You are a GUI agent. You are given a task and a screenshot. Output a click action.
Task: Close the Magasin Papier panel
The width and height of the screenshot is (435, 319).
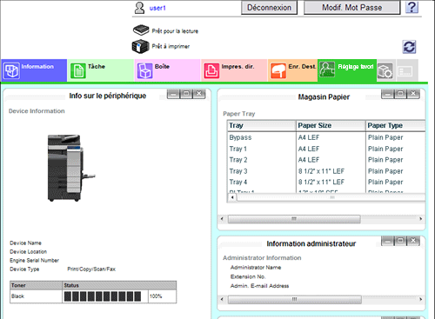[x=413, y=94]
